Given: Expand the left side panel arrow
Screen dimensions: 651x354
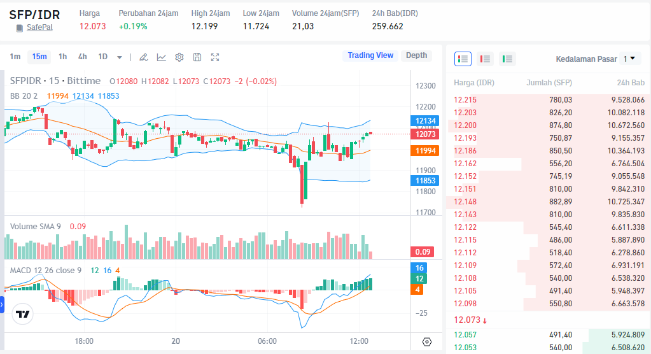Looking at the screenshot, I should tap(2, 304).
